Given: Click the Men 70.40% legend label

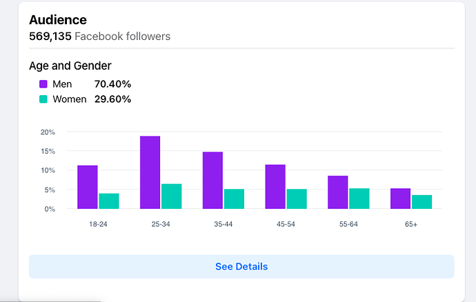Looking at the screenshot, I should [92, 84].
